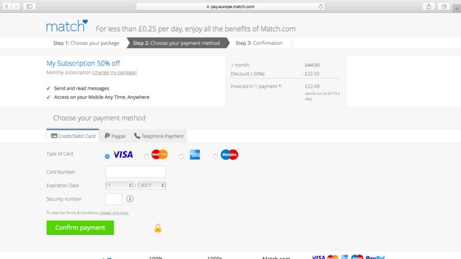
Task: Open the expiration month dropdown
Action: pos(119,185)
